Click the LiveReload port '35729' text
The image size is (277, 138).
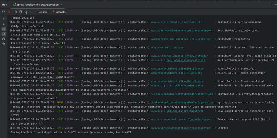pyautogui.click(x=15, y=115)
